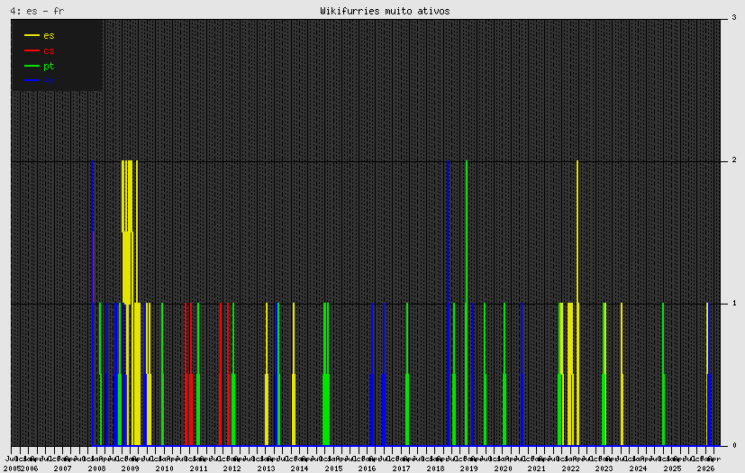Click the y-axis value 2
This screenshot has height=473, width=745.
(x=734, y=160)
